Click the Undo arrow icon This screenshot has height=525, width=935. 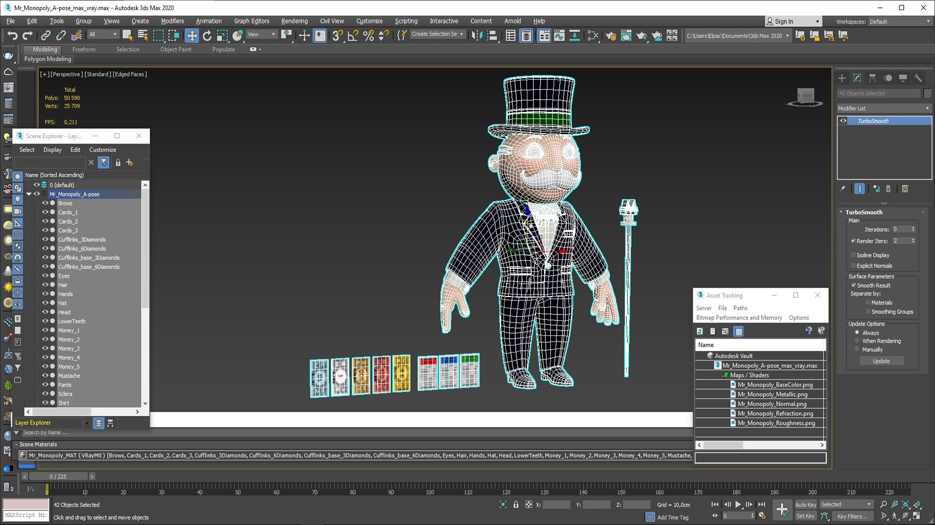tap(12, 35)
